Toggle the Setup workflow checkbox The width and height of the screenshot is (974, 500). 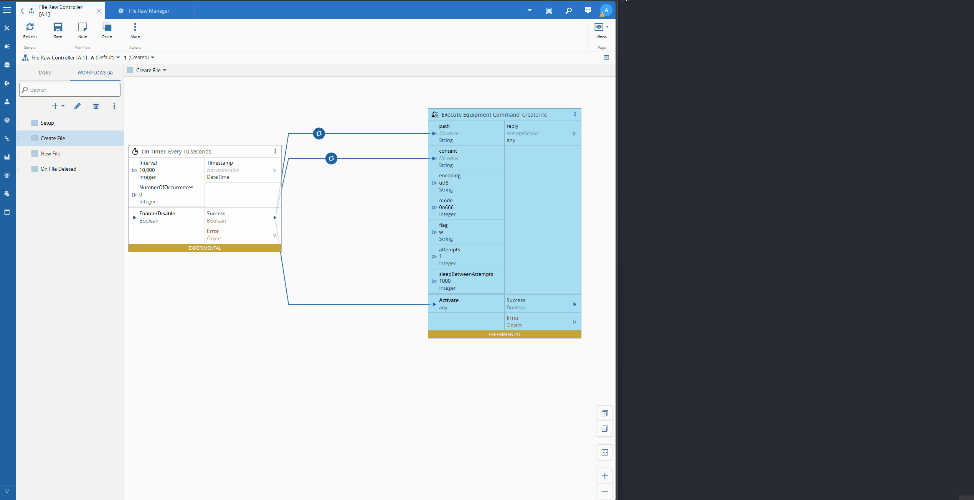35,123
